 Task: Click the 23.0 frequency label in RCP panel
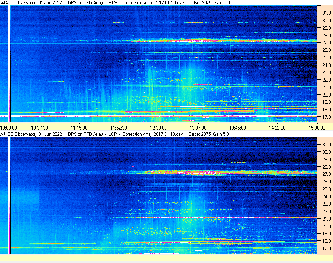pos(327,72)
